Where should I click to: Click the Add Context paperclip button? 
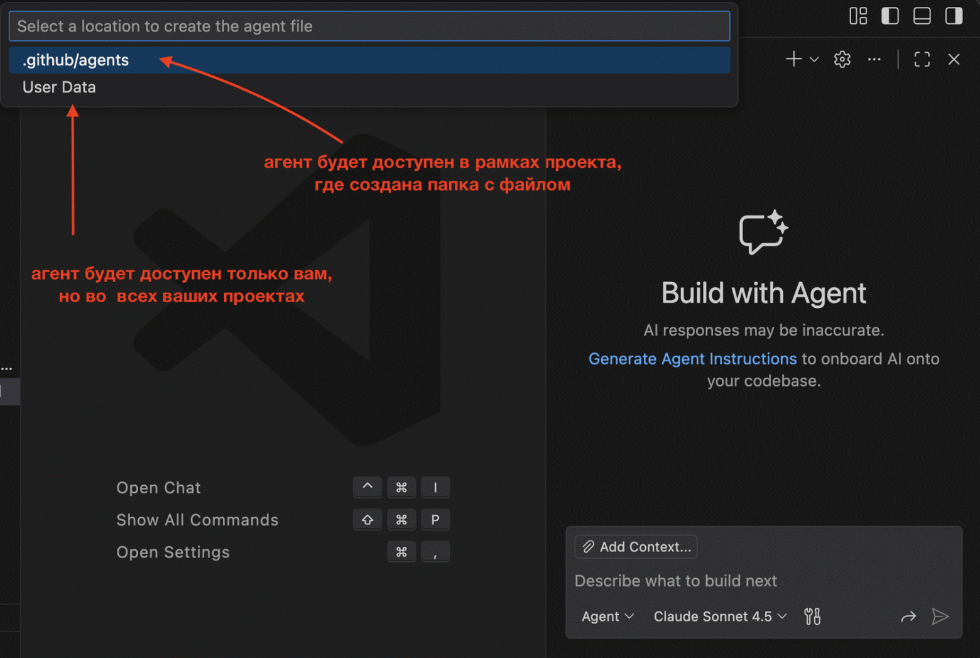(635, 547)
